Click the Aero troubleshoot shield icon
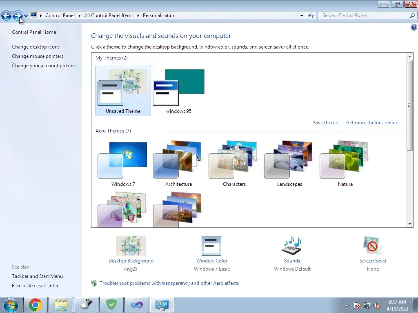The image size is (418, 313). 94,283
